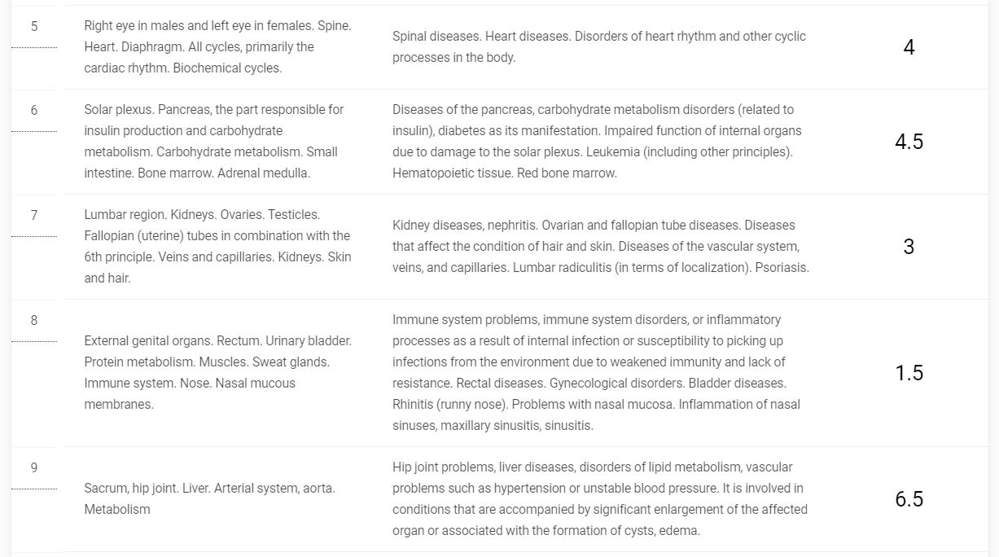Click the 'Immune system problems' disease description
The height and width of the screenshot is (557, 999).
pyautogui.click(x=597, y=373)
